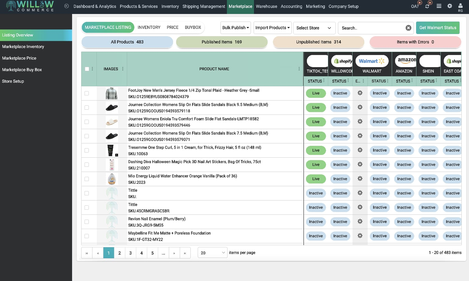Select checkbox for Tresemme One Step Curl row
The width and height of the screenshot is (469, 281).
tap(87, 150)
